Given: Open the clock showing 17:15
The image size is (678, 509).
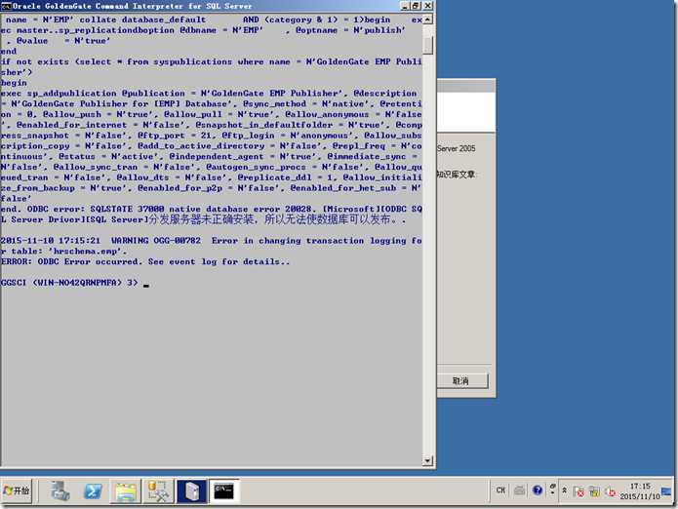Looking at the screenshot, I should click(640, 491).
